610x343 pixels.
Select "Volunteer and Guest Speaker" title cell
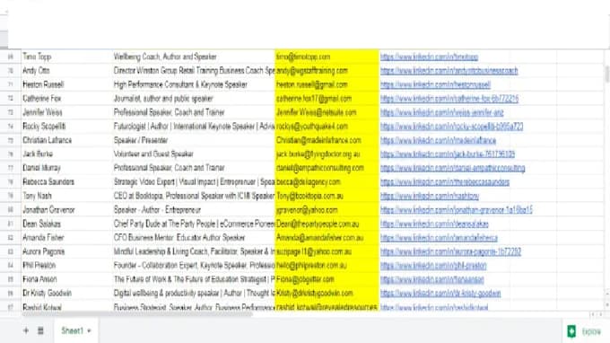point(194,154)
